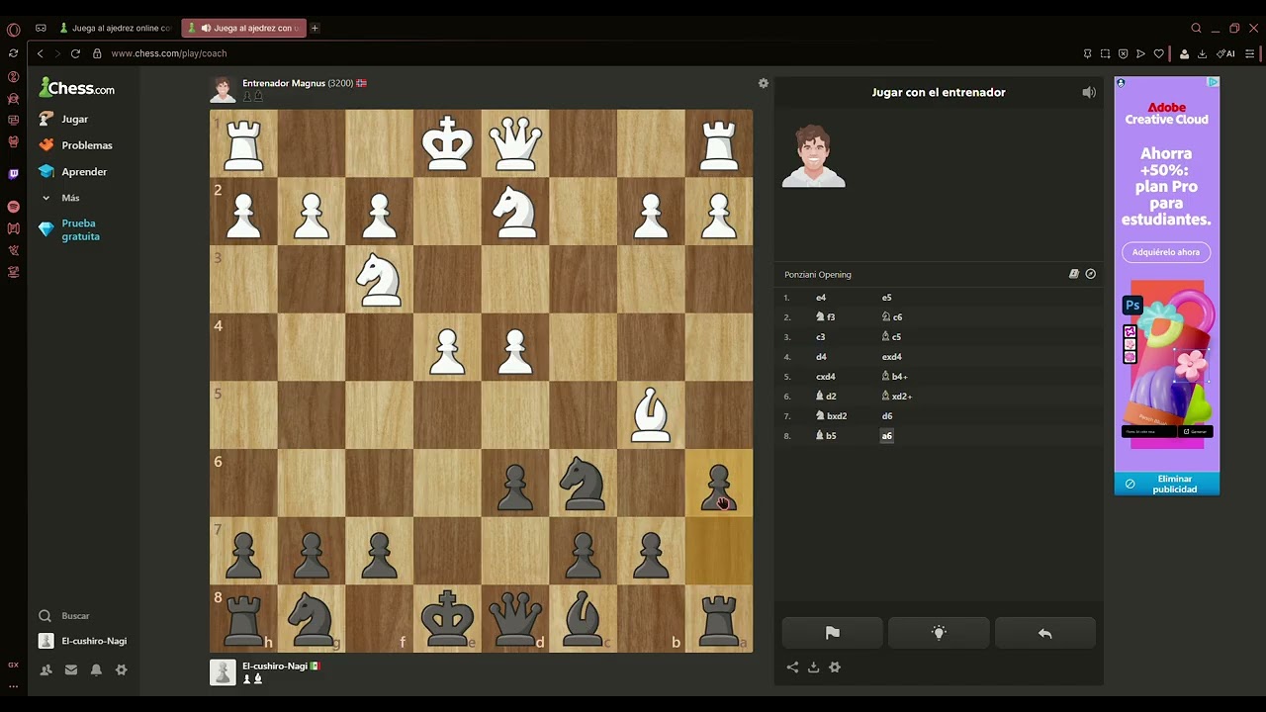
Task: Select move Nf3 in move list
Action: click(826, 317)
